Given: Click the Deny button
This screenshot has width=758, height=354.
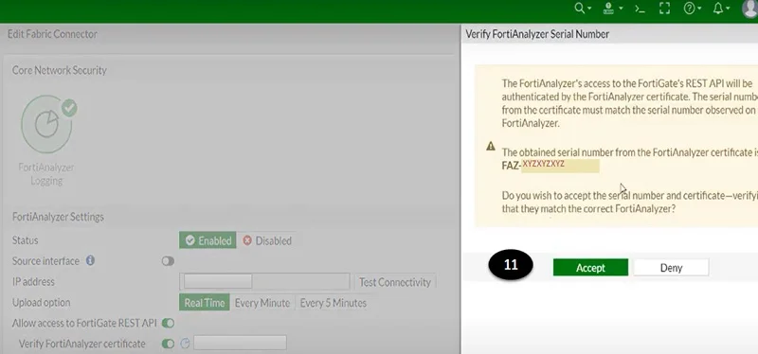Looking at the screenshot, I should pyautogui.click(x=671, y=268).
